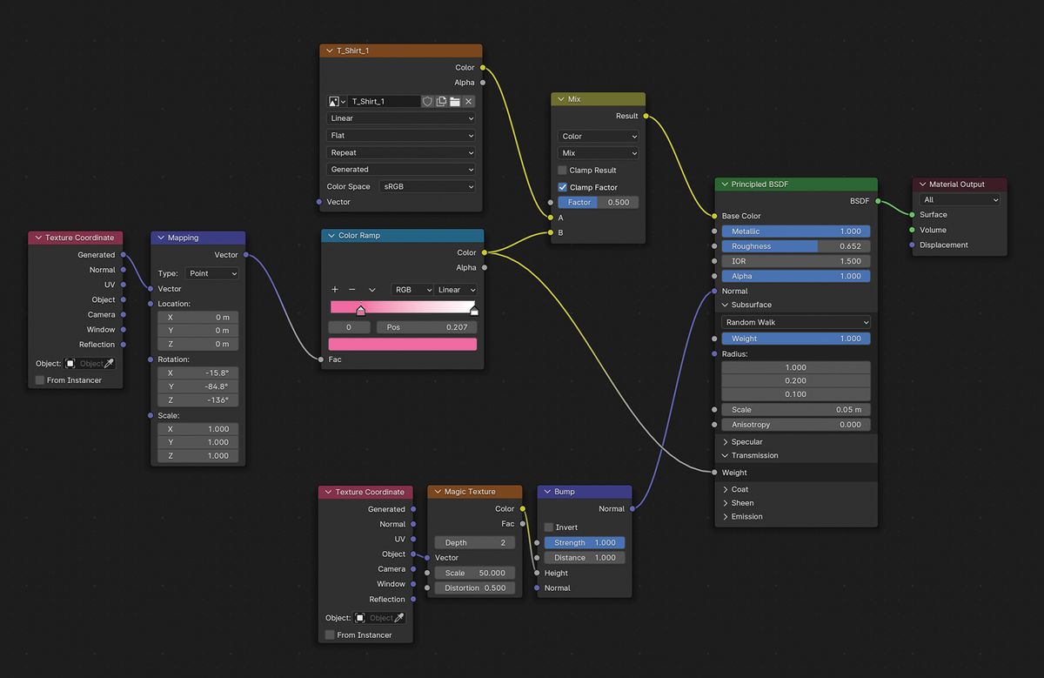1044x678 pixels.
Task: Open image file with the folder icon
Action: [x=455, y=102]
